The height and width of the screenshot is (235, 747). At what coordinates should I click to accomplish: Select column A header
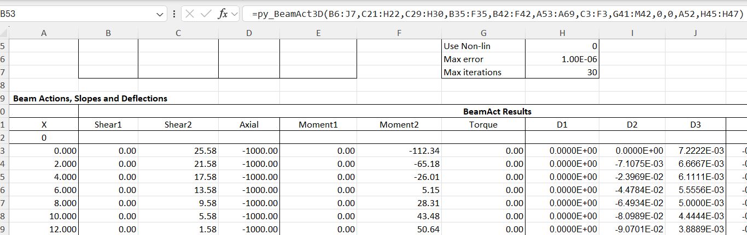click(44, 33)
